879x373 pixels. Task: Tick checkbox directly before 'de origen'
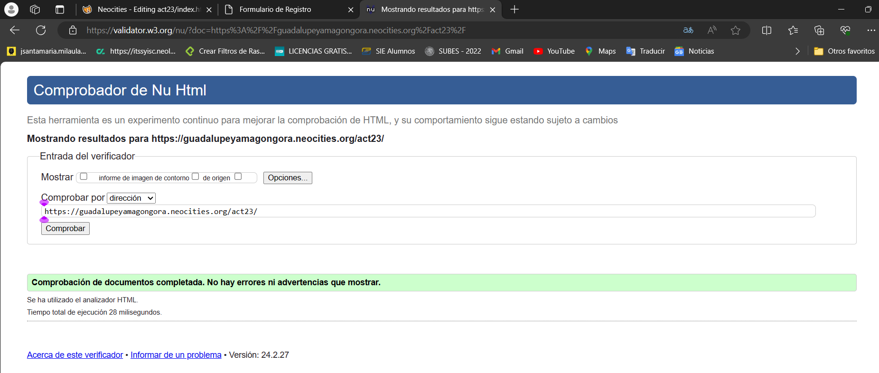click(x=195, y=177)
